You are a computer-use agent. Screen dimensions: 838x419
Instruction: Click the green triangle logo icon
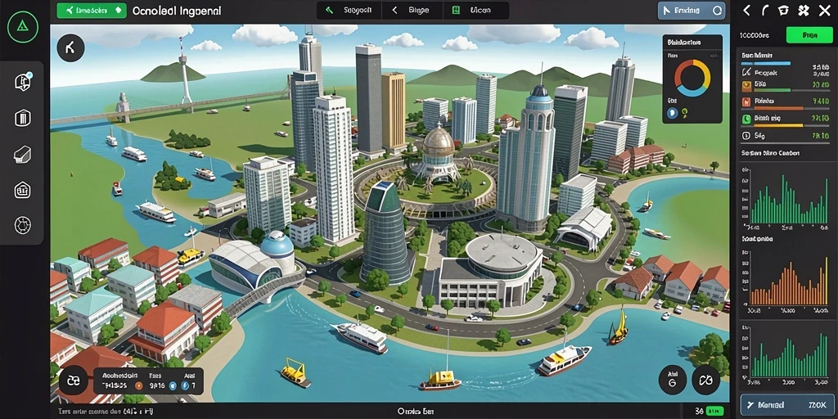(x=22, y=27)
